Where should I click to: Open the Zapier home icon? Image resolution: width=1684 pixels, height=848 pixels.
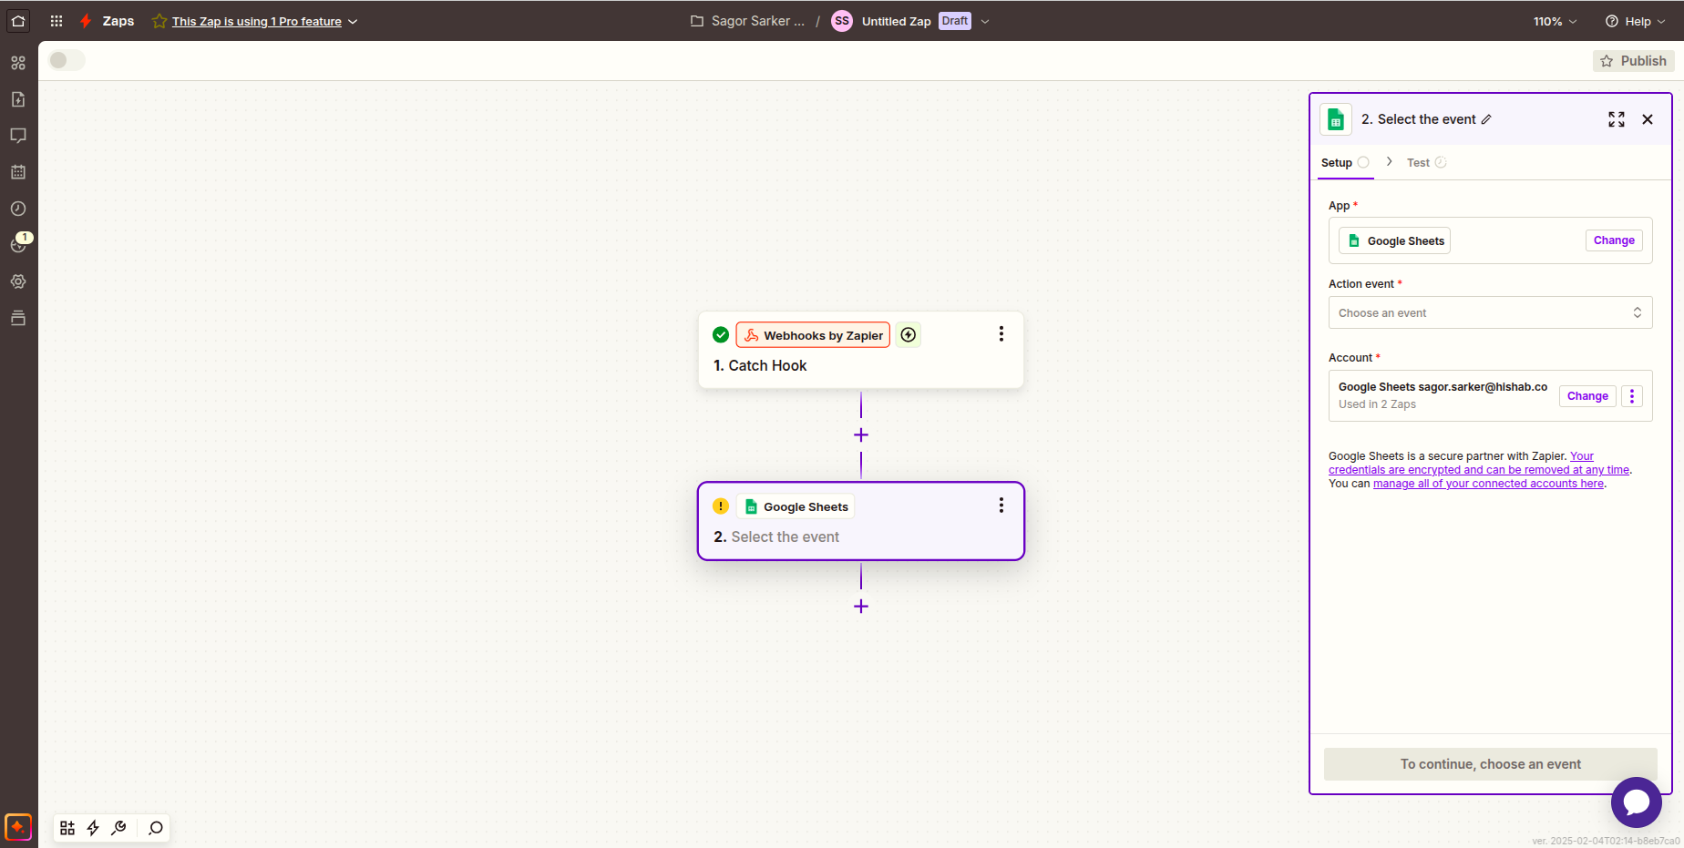tap(18, 20)
